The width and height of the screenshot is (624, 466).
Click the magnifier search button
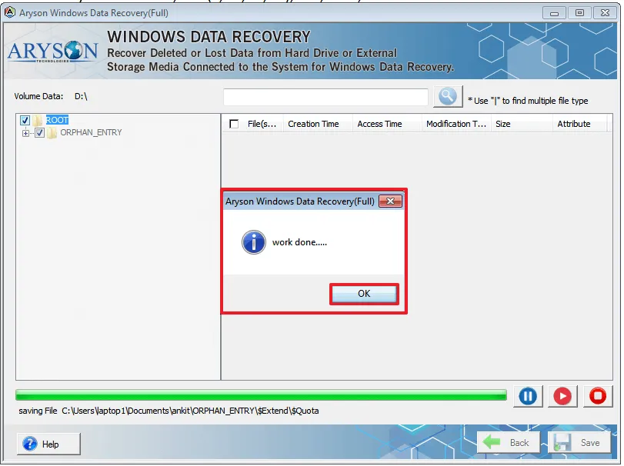[x=448, y=97]
